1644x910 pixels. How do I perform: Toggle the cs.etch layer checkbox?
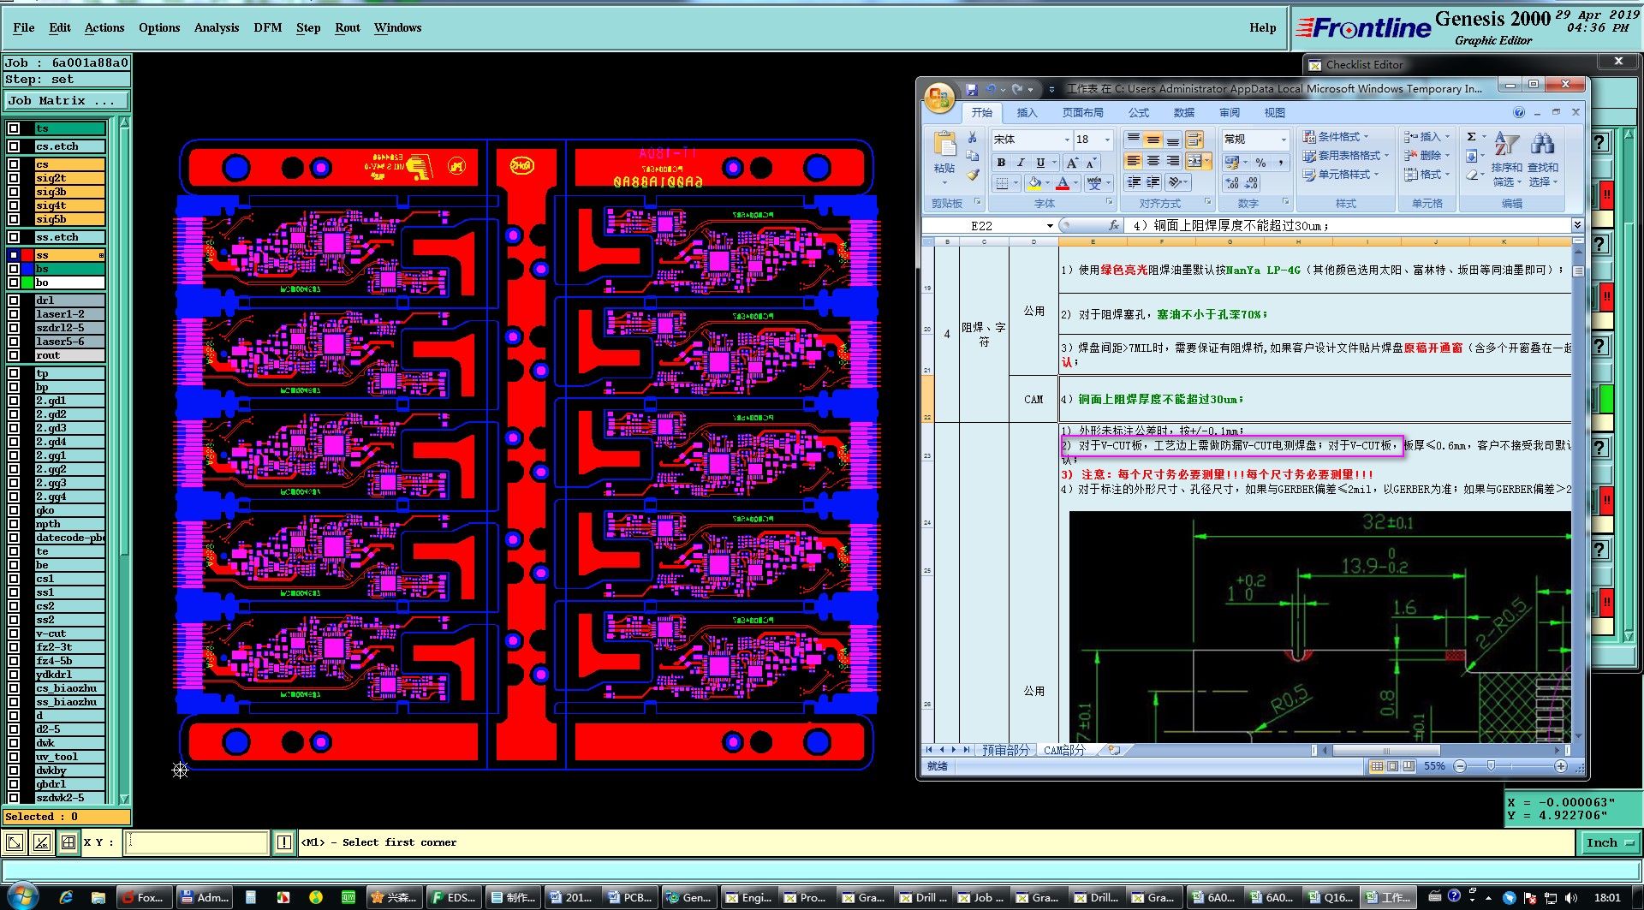tap(14, 146)
